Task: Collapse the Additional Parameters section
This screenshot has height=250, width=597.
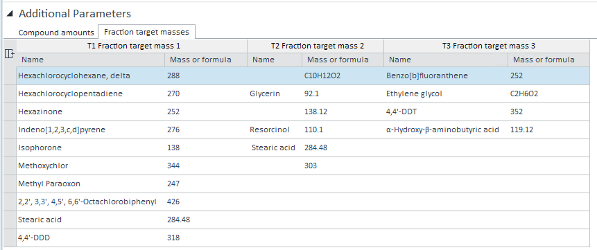Action: tap(10, 14)
